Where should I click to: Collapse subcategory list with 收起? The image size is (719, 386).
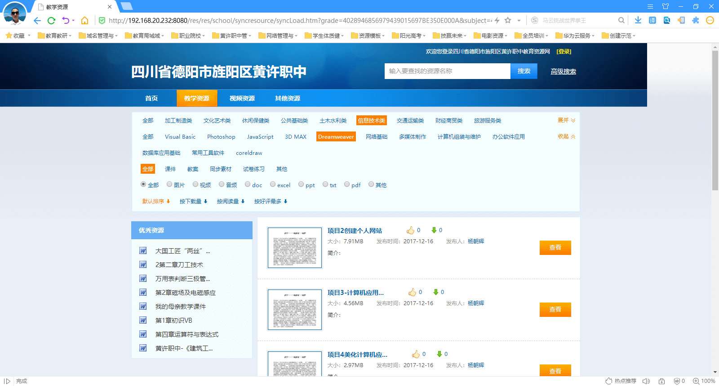[566, 136]
